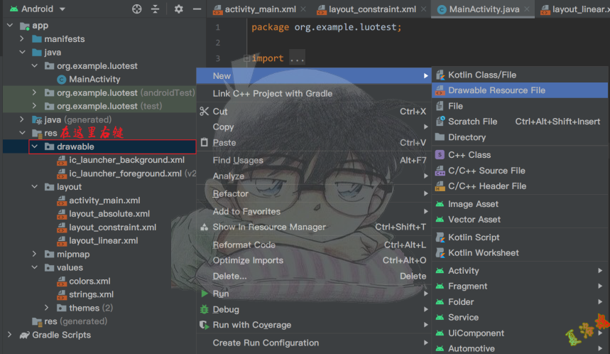Click the Cut scissors icon

[204, 112]
